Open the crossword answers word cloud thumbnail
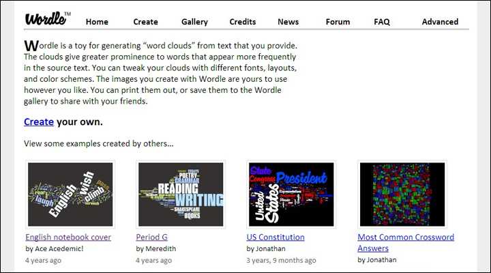This screenshot has height=273, width=491. 402,195
